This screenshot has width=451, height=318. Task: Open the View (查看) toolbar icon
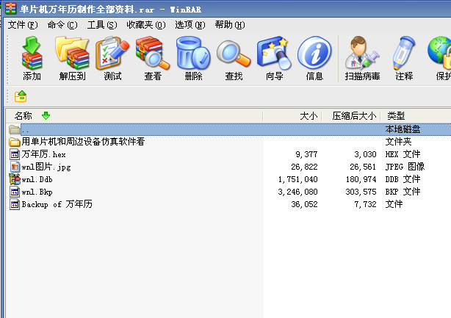pos(153,53)
